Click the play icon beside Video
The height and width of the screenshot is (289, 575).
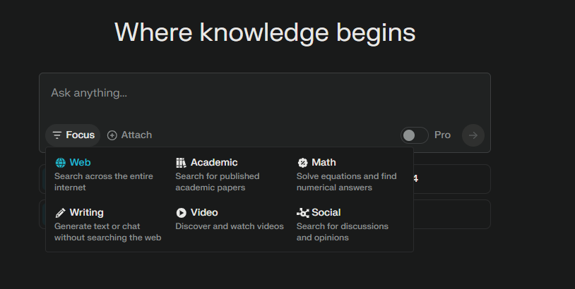point(181,213)
